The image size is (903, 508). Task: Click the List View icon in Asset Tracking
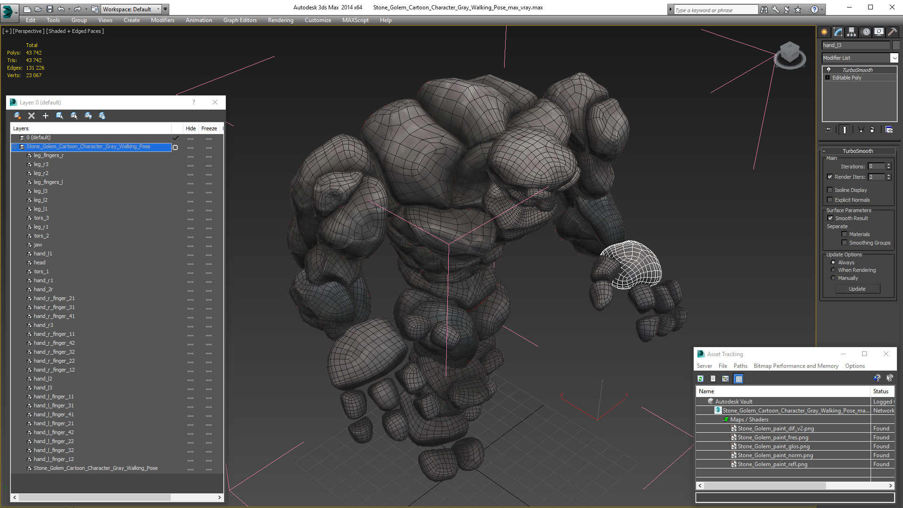tap(713, 378)
